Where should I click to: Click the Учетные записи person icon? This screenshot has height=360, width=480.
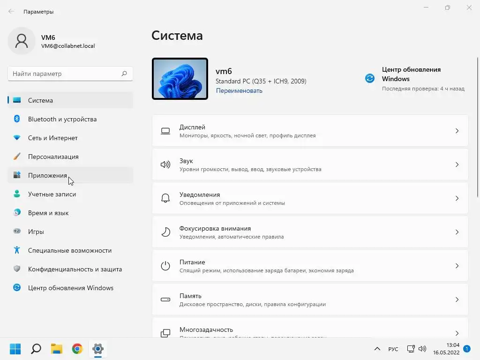(17, 194)
